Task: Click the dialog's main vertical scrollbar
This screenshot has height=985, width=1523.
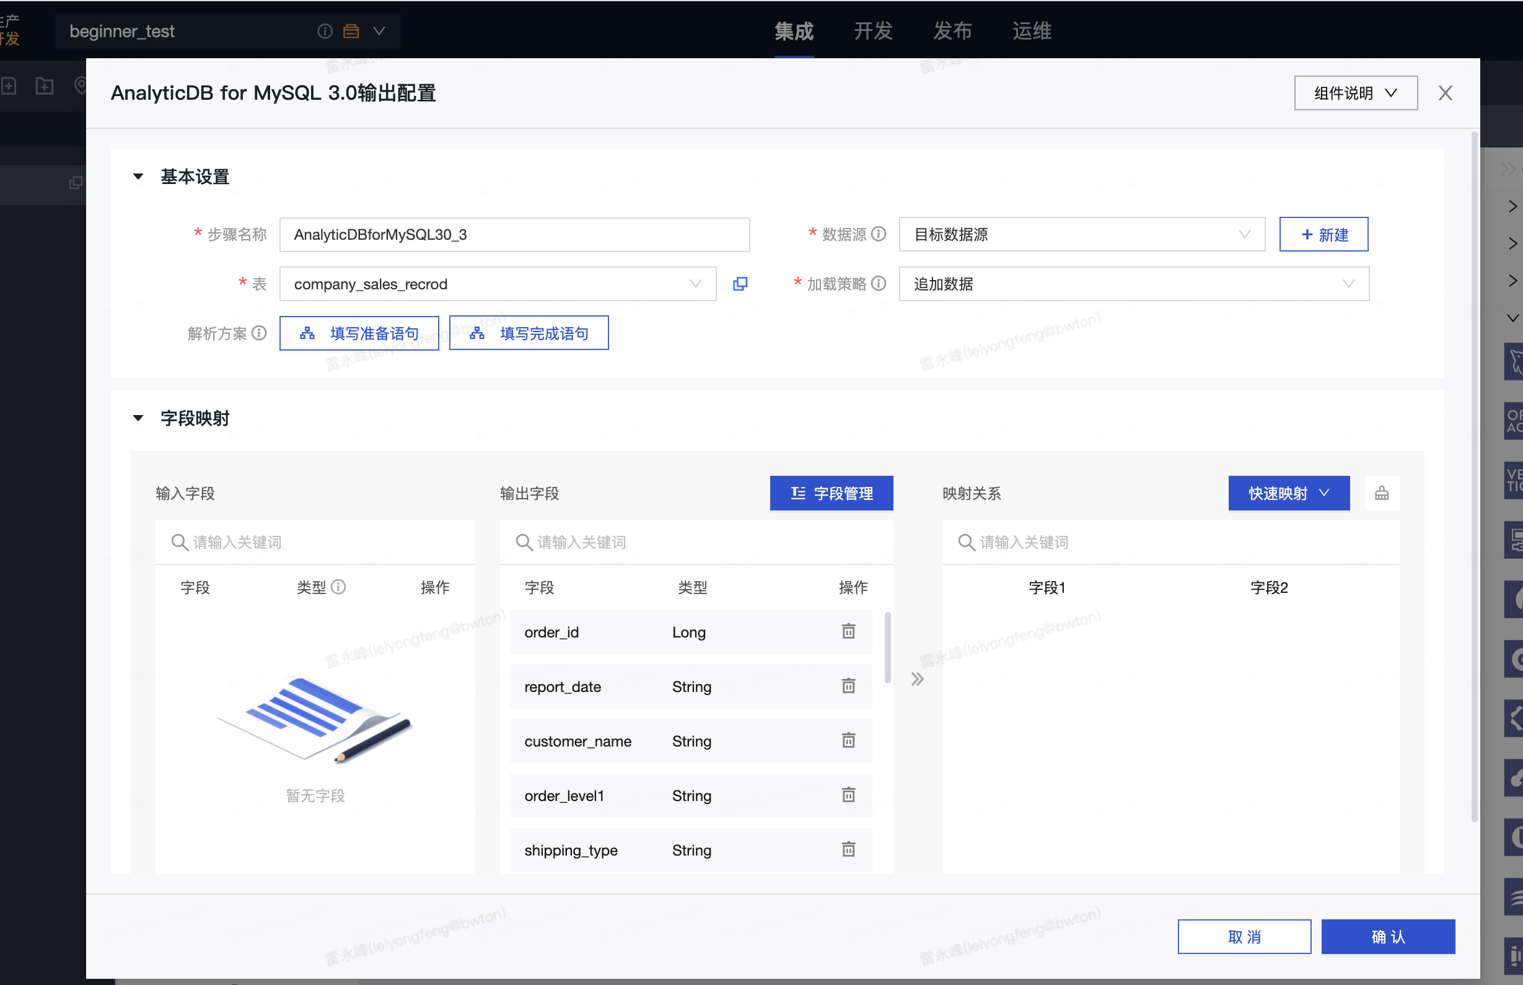Action: tap(1474, 476)
